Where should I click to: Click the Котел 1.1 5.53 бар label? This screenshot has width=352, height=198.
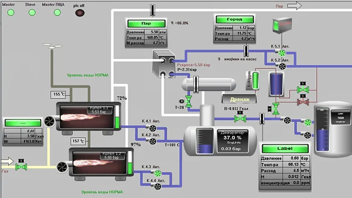pos(99,110)
